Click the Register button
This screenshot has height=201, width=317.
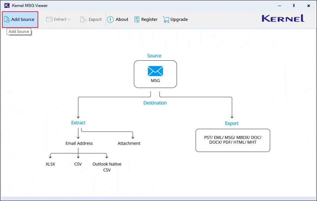[146, 19]
